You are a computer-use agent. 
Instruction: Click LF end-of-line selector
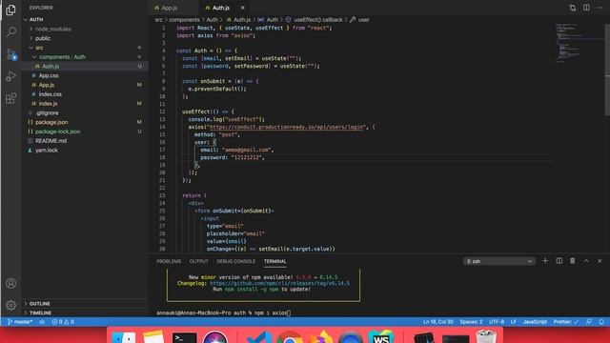click(514, 322)
